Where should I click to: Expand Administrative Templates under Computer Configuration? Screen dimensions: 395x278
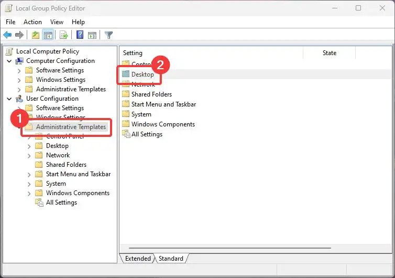tap(19, 90)
